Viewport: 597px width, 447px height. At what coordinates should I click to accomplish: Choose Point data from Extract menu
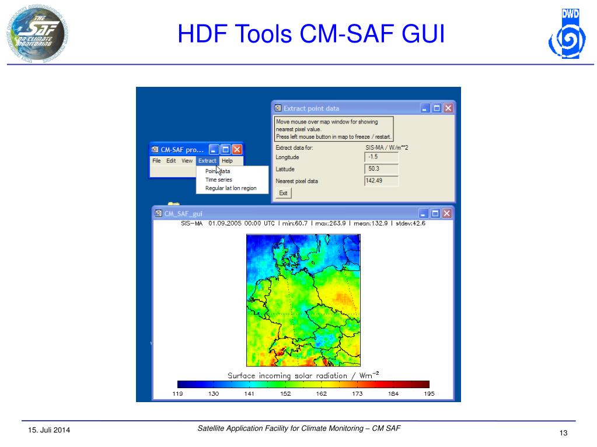[218, 171]
